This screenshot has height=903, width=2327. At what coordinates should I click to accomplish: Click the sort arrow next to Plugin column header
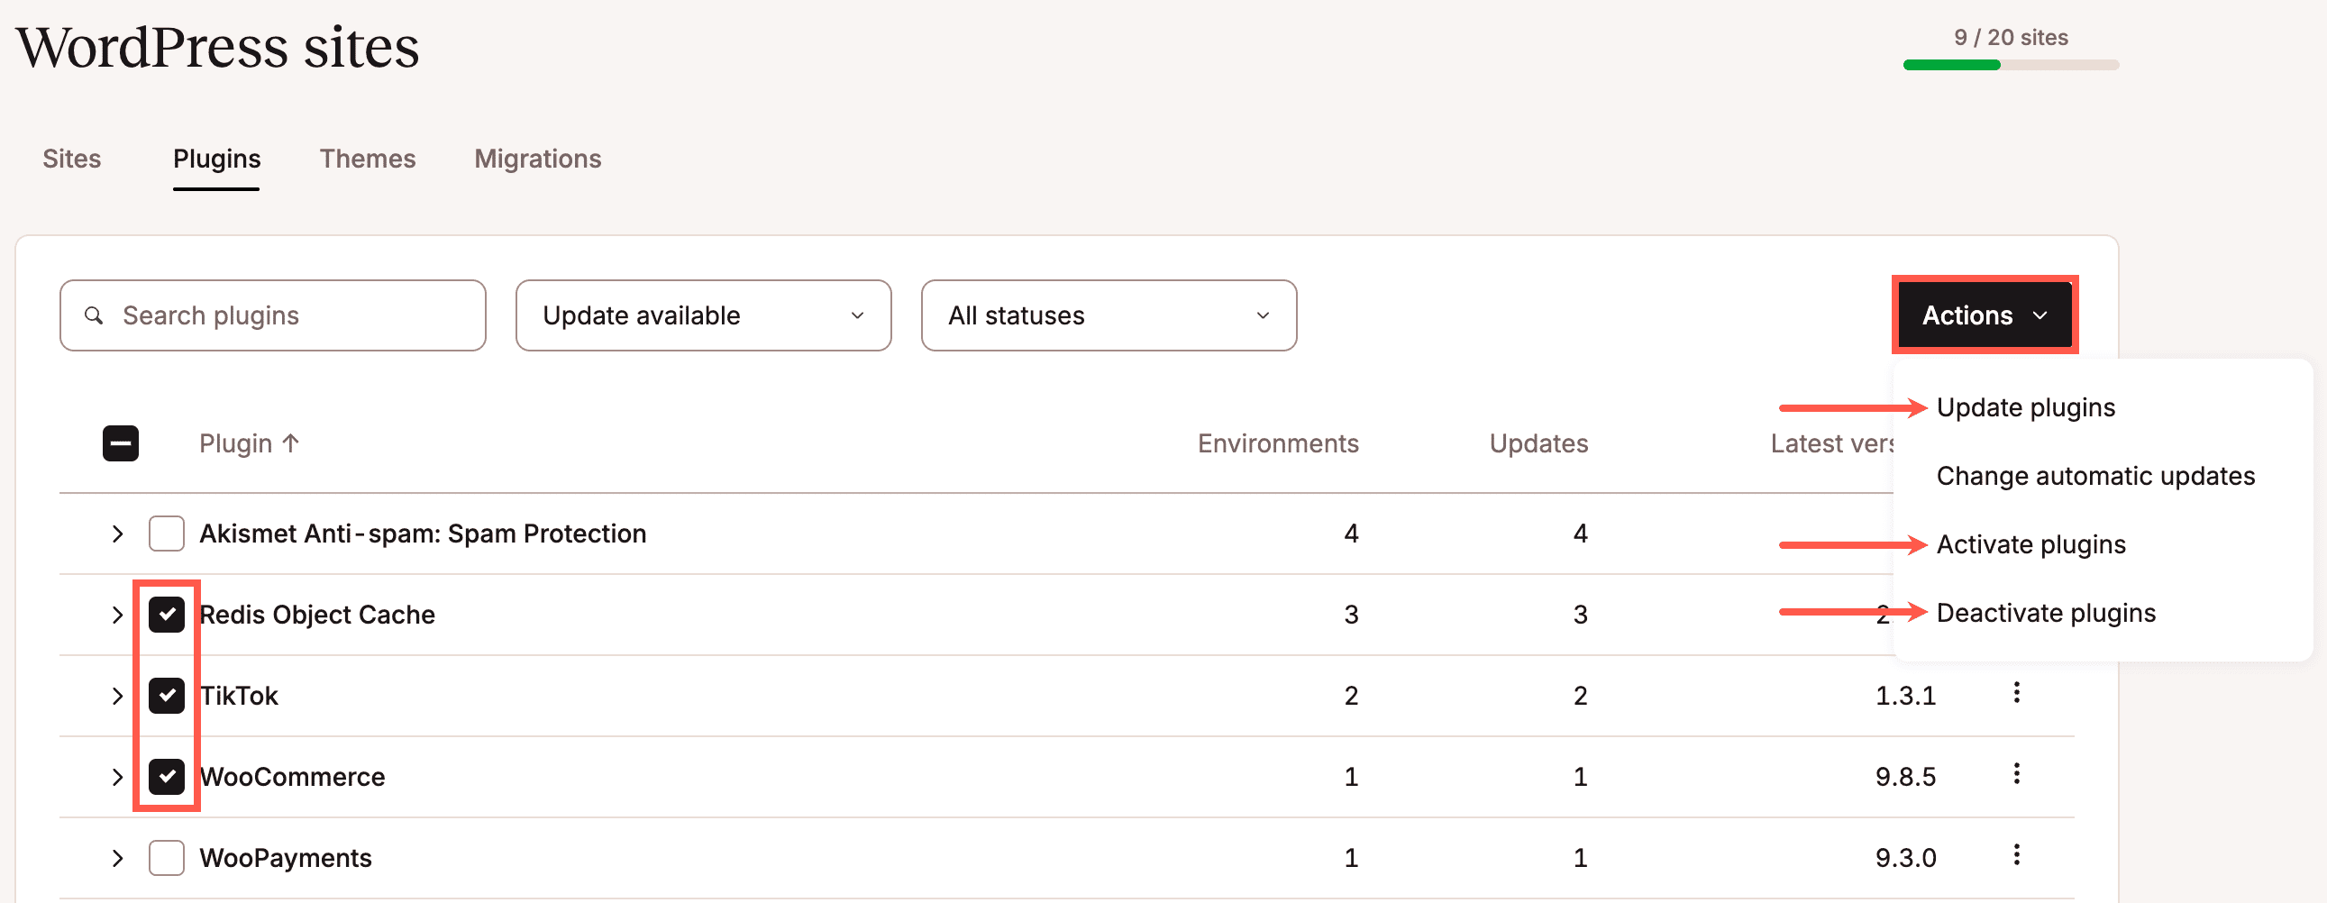[x=290, y=442]
